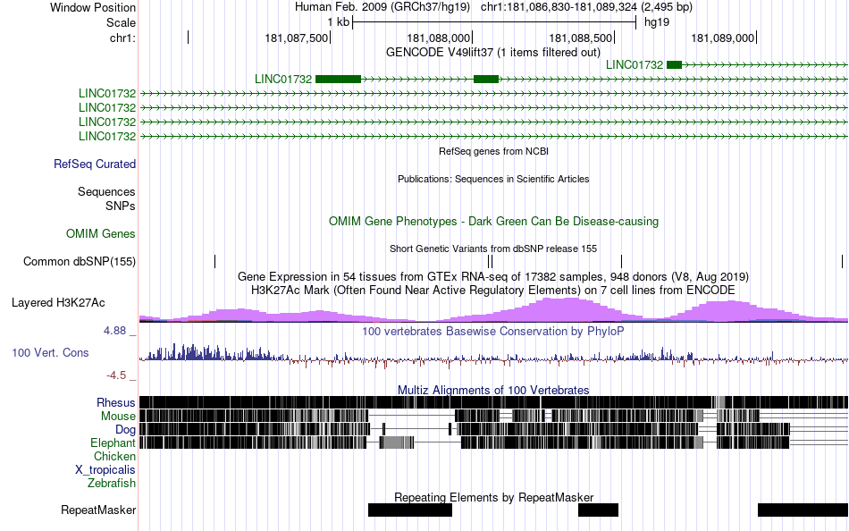Click the Sequences track label
The width and height of the screenshot is (849, 531).
click(x=106, y=192)
